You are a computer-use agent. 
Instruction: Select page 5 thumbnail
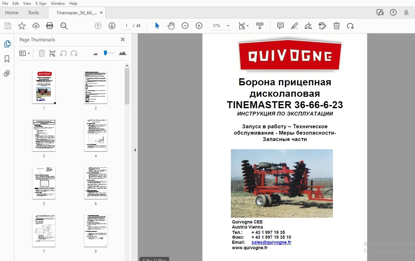point(44,183)
